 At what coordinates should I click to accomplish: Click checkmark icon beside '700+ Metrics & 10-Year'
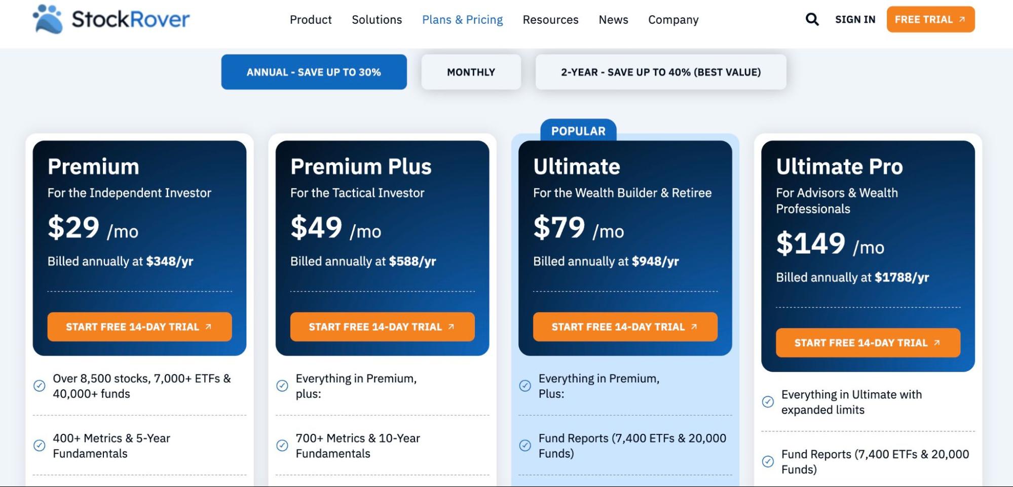pyautogui.click(x=282, y=445)
